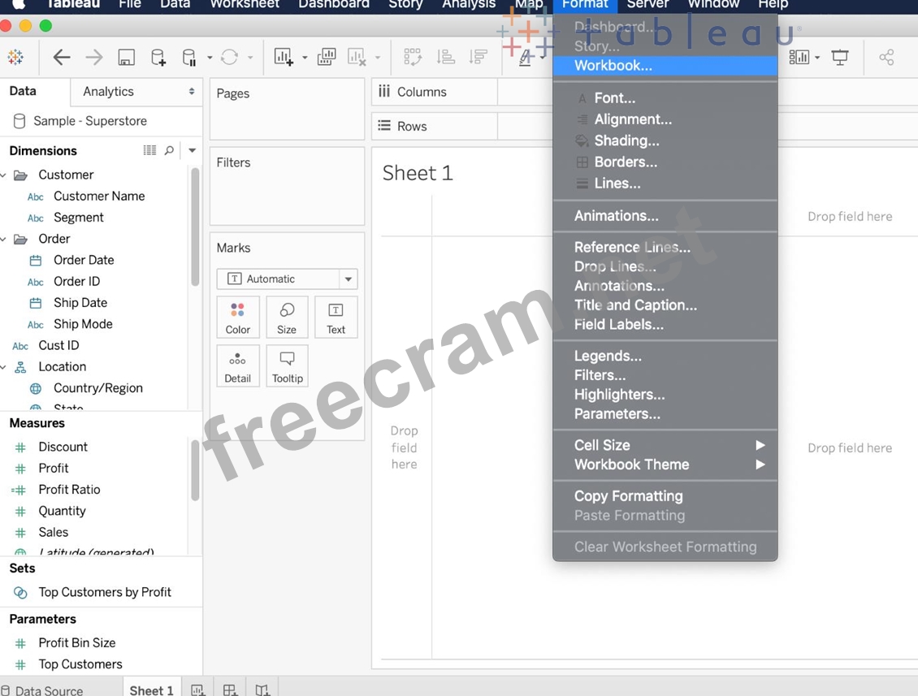The height and width of the screenshot is (696, 918).
Task: Click the Detail marks card button
Action: (238, 365)
